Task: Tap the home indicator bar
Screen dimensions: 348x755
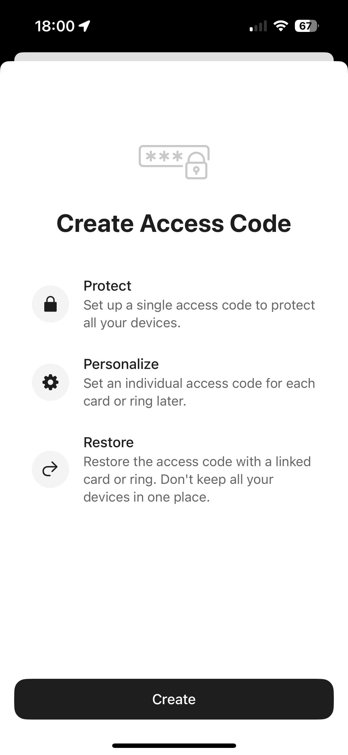Action: point(174,746)
